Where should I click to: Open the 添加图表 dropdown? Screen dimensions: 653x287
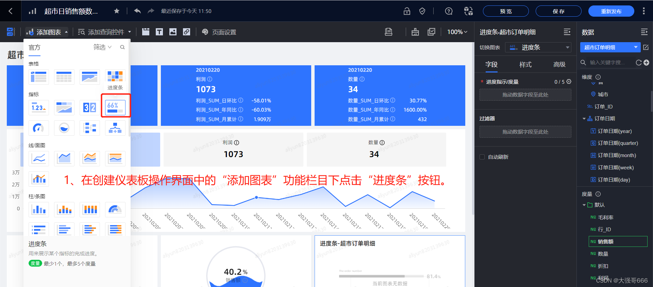pos(47,32)
